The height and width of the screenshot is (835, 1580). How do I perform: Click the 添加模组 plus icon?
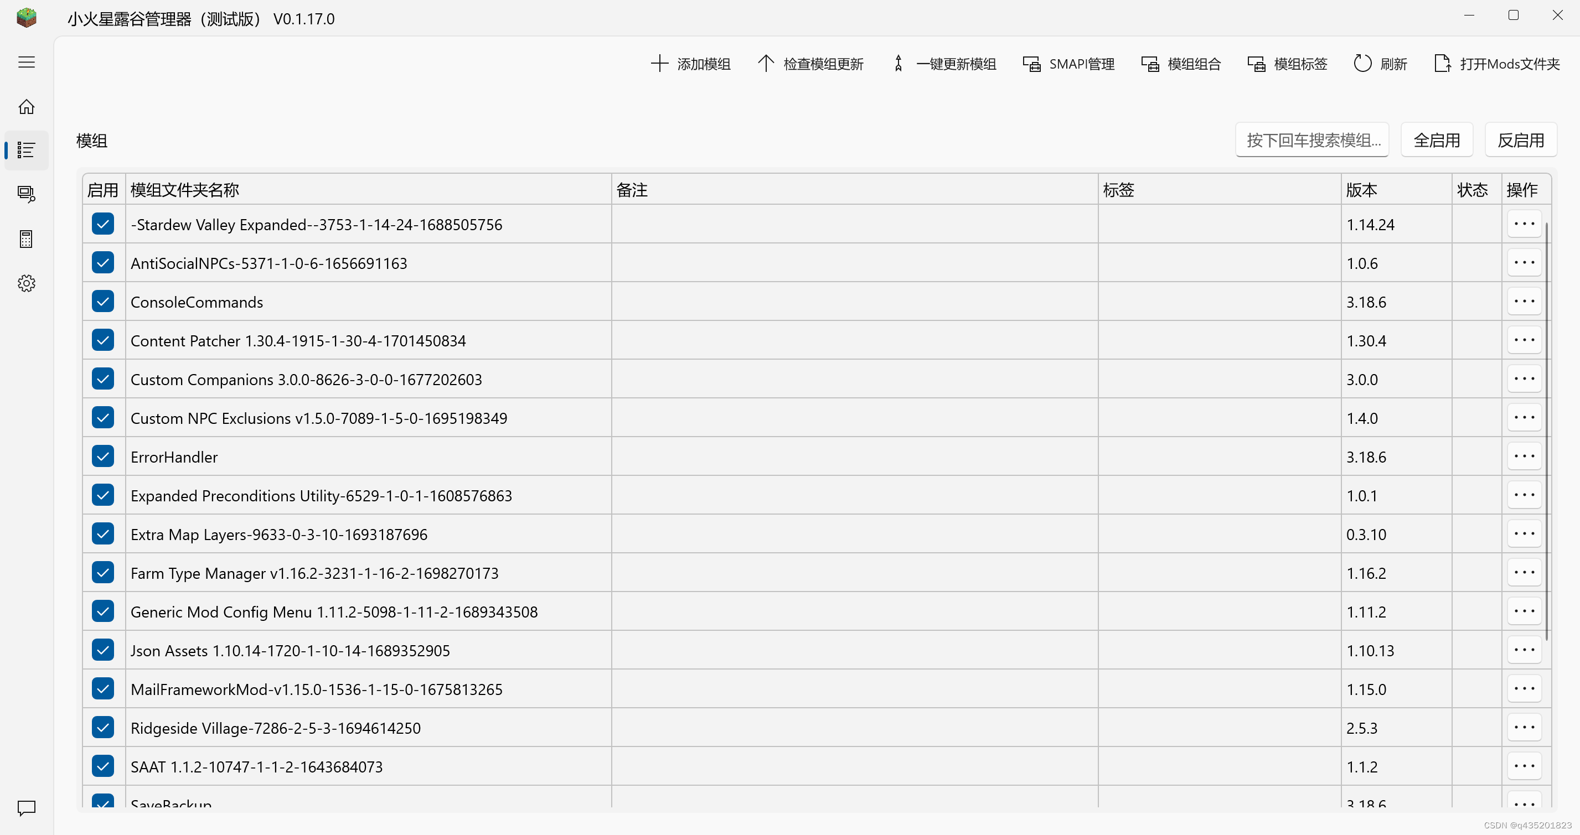point(659,64)
